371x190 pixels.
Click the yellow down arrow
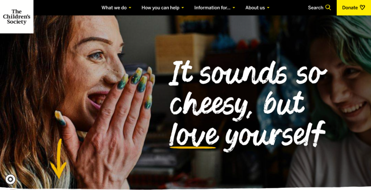click(58, 159)
